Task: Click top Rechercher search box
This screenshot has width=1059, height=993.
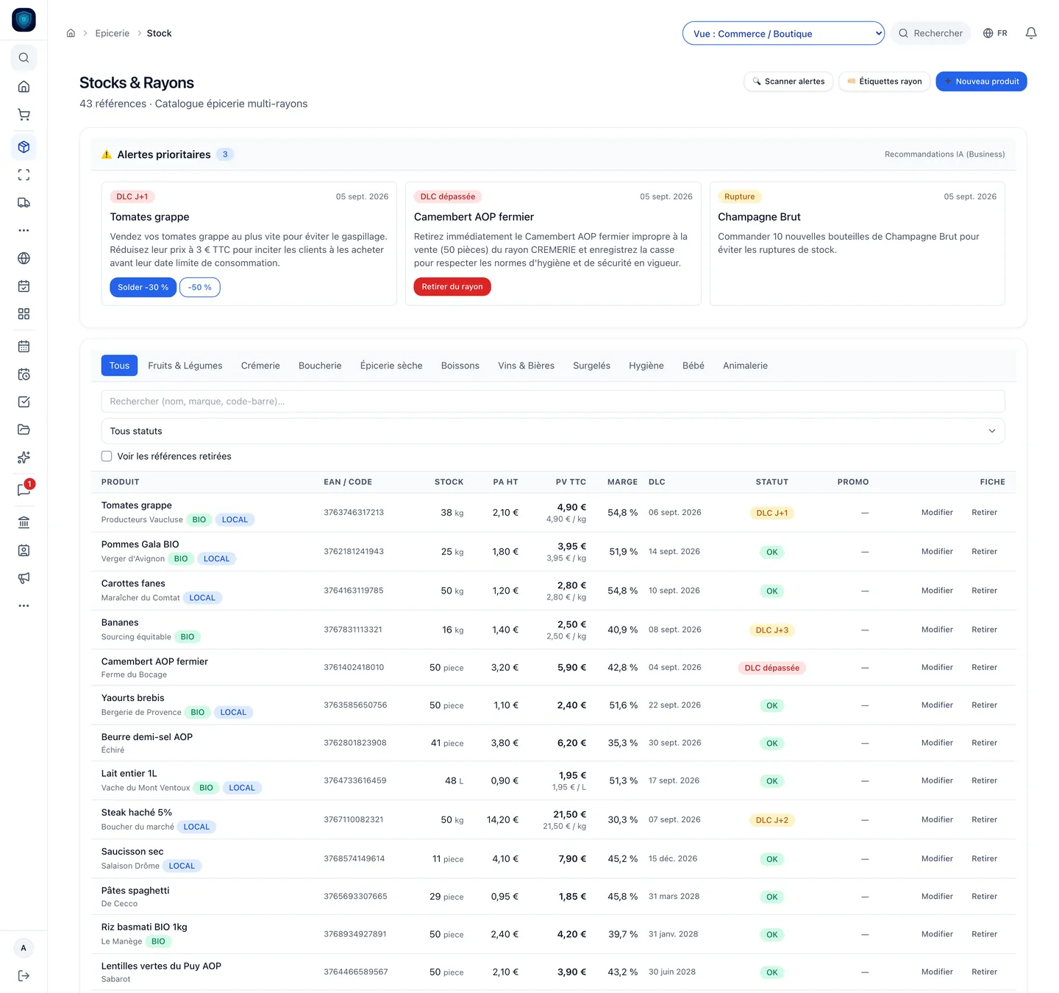Action: pyautogui.click(x=930, y=33)
